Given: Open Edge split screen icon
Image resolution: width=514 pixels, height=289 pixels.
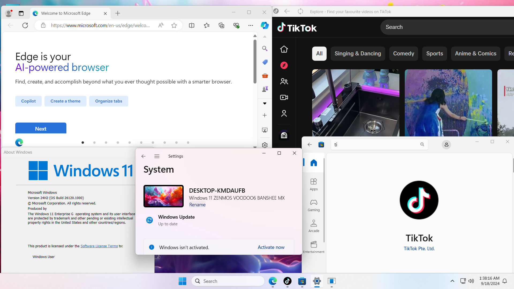Looking at the screenshot, I should pos(192,25).
